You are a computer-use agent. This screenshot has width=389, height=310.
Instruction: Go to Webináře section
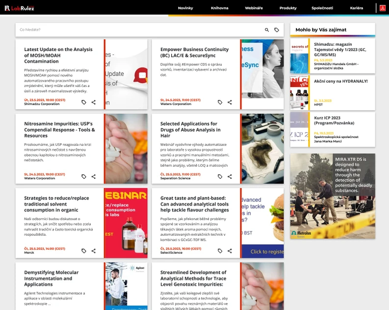pyautogui.click(x=254, y=8)
